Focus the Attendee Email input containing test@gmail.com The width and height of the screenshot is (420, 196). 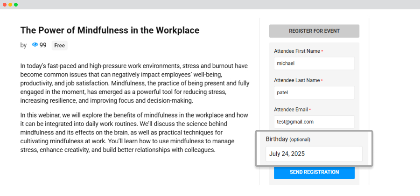tap(314, 122)
